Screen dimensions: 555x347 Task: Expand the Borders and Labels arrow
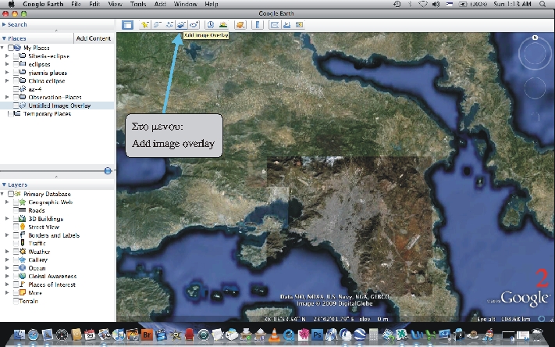coord(7,235)
